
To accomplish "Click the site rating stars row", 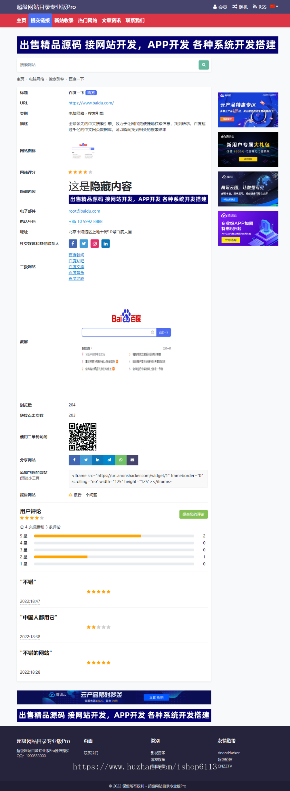I will pos(81,172).
